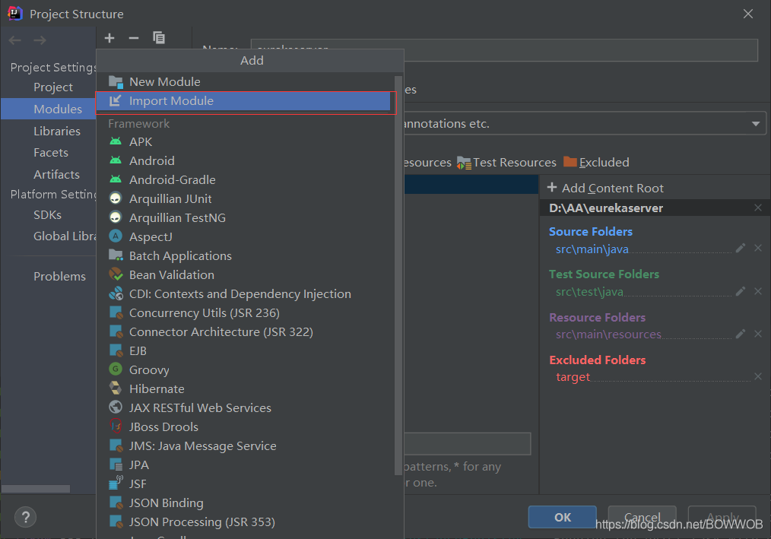Mark as Test Resources
The width and height of the screenshot is (771, 539).
point(506,162)
